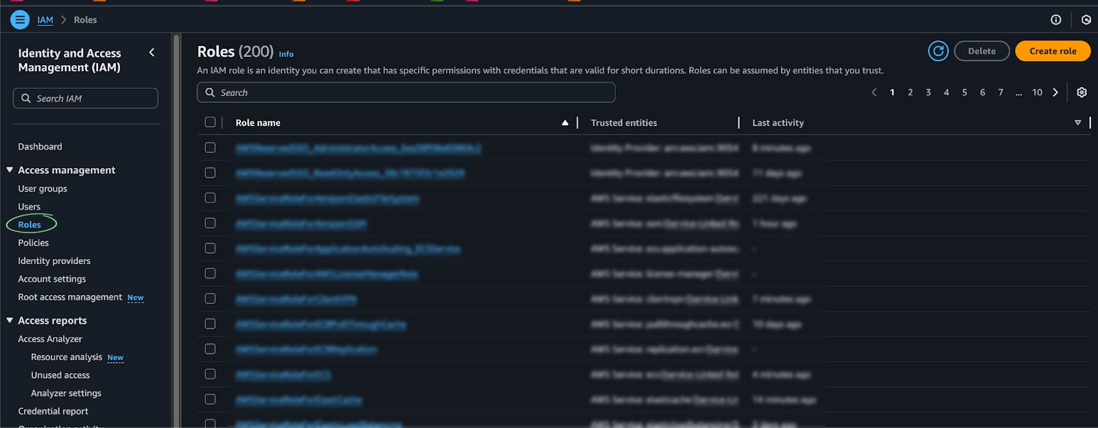Open table preferences gear icon
1098x428 pixels.
coord(1082,93)
